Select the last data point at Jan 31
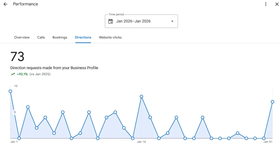 coord(273,102)
